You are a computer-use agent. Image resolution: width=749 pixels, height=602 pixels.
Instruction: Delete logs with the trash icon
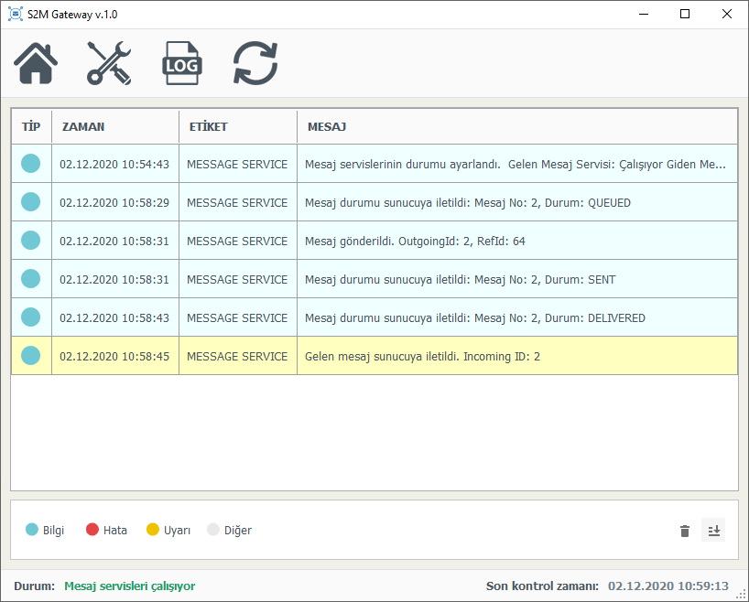coord(685,531)
